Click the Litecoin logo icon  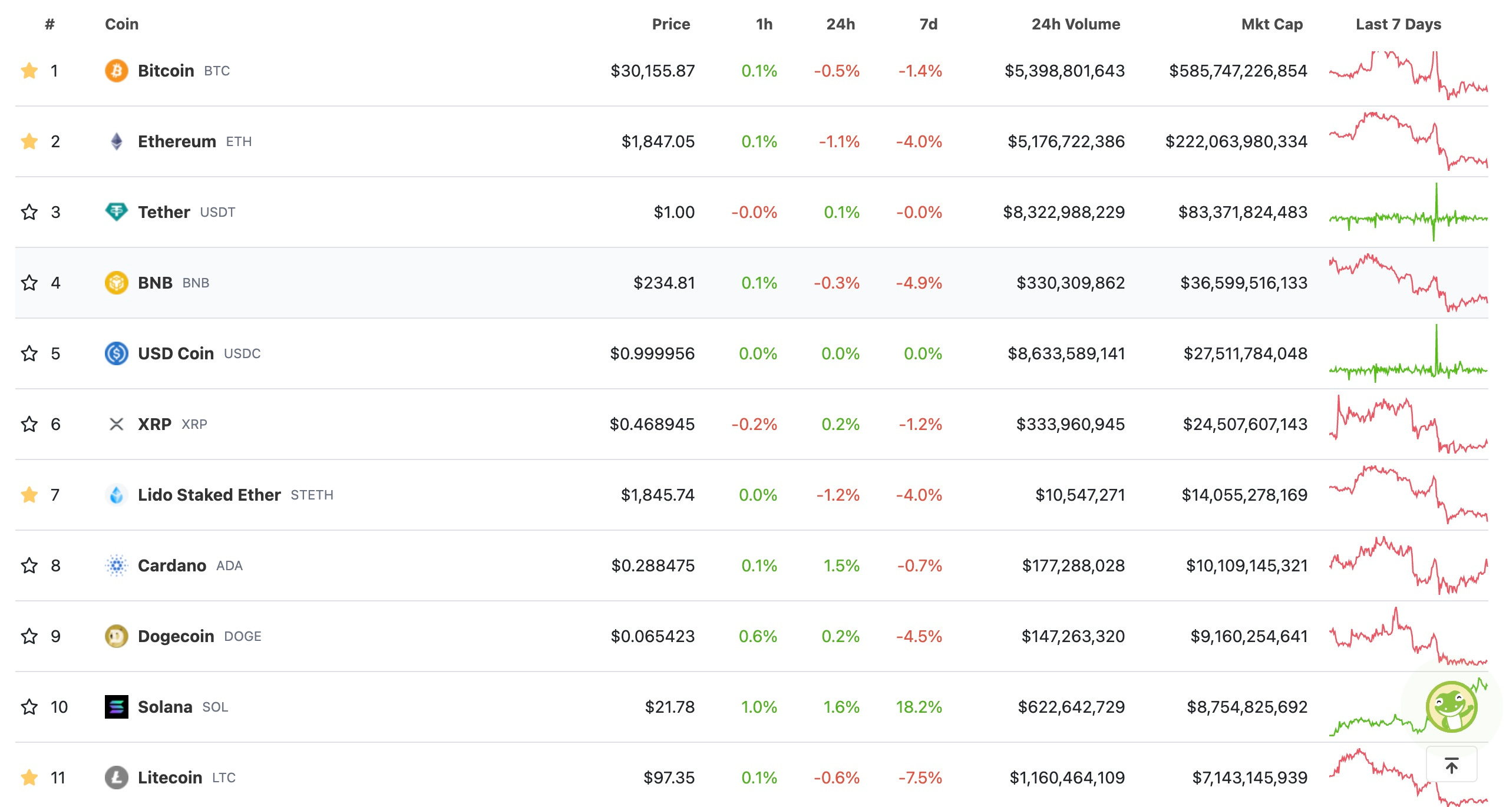(x=116, y=778)
